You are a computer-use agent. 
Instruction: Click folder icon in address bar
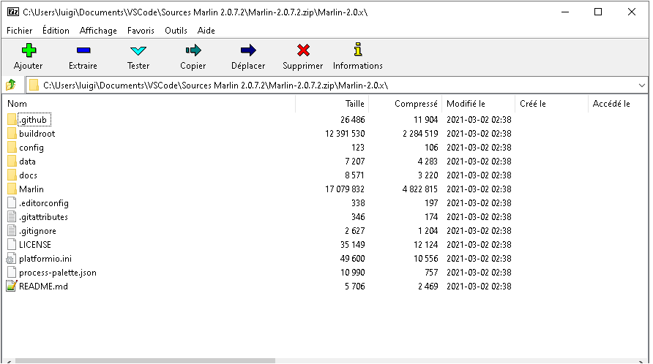tap(34, 86)
